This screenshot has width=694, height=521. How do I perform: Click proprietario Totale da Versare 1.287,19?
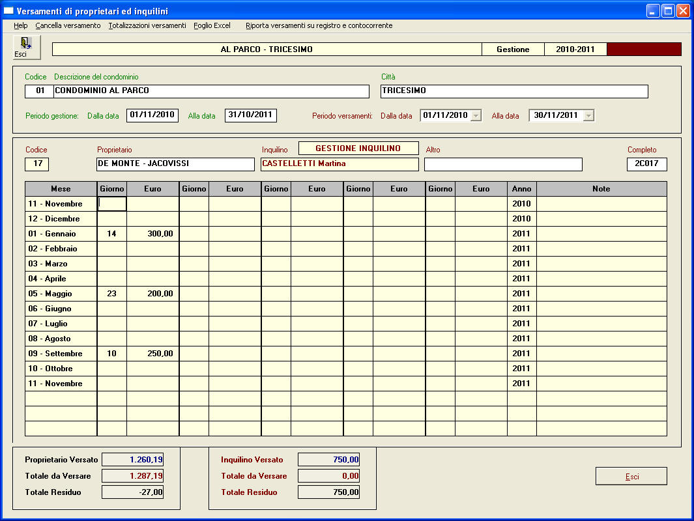point(133,476)
